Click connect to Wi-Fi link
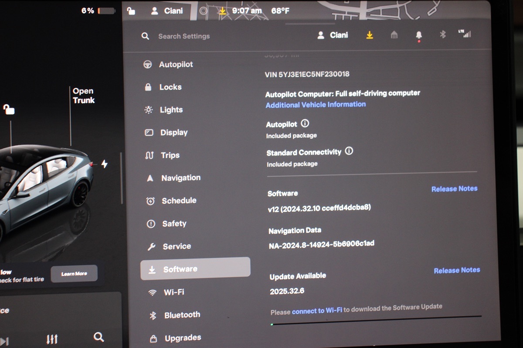This screenshot has width=523, height=348. point(317,311)
